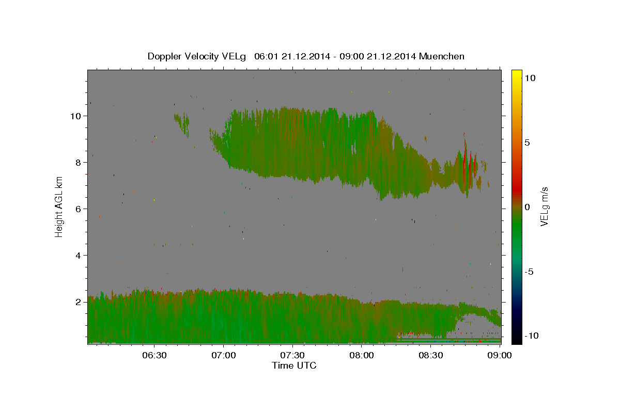Click the height axis label 8

(x=79, y=163)
